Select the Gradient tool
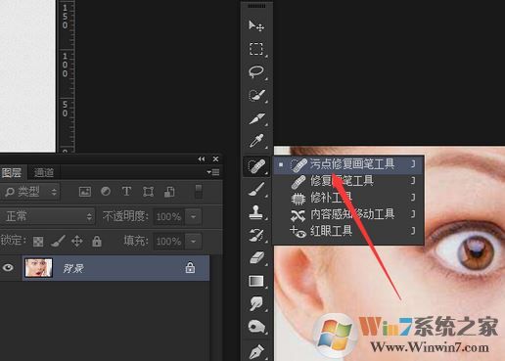This screenshot has width=505, height=361. click(x=256, y=281)
